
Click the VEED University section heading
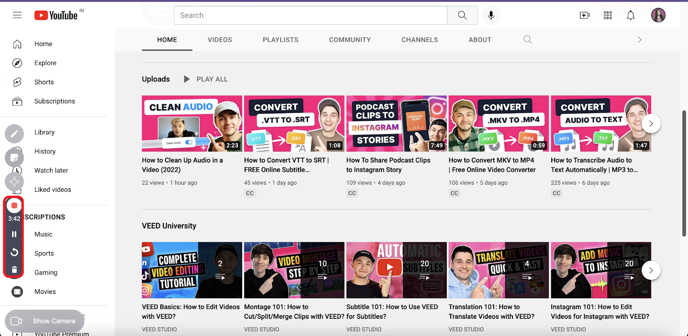(x=169, y=226)
